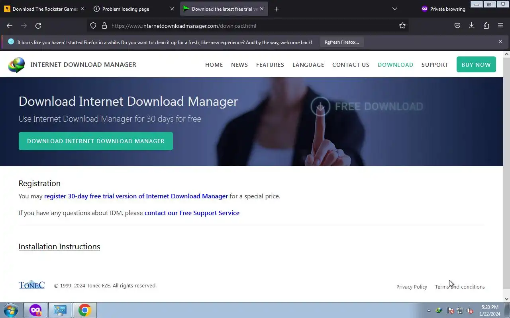The image size is (510, 318).
Task: Go back to the previous page
Action: (10, 26)
